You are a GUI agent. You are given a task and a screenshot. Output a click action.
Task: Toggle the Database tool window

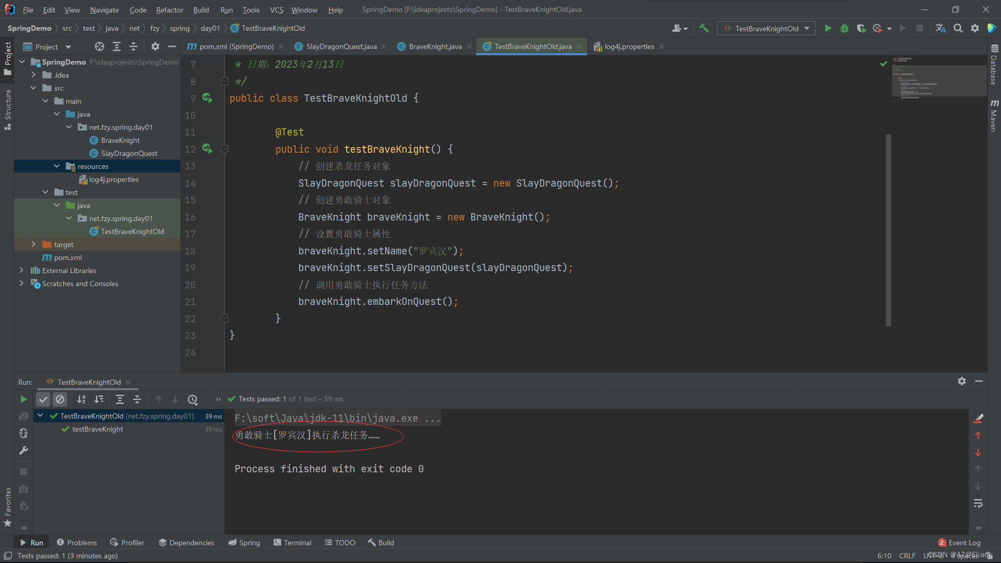994,64
